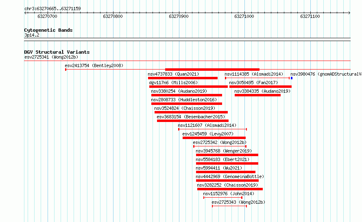362x222 pixels.
Task: Click the red bar under esv1245459
Action: pyautogui.click(x=214, y=138)
